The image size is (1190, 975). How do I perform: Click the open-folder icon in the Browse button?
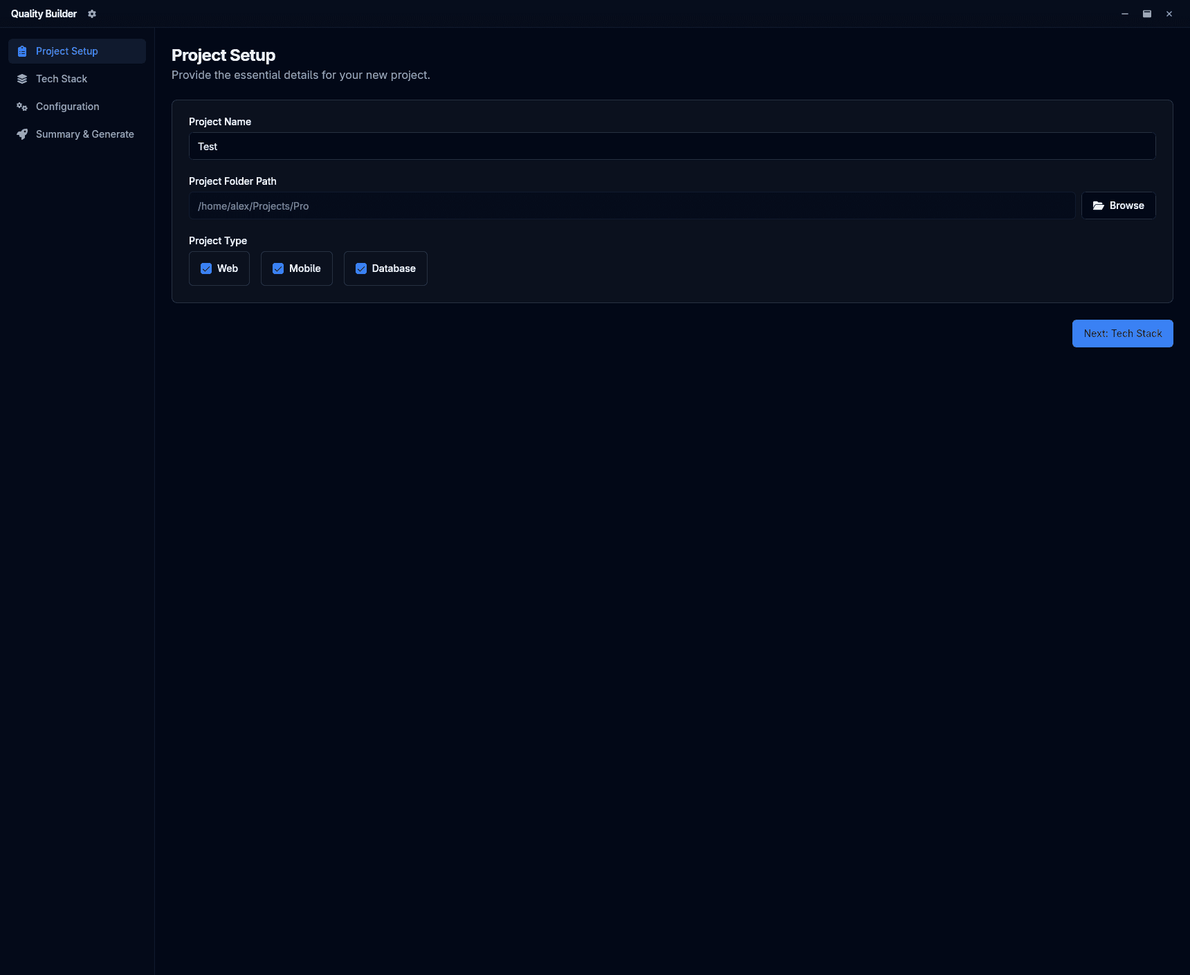(1098, 206)
